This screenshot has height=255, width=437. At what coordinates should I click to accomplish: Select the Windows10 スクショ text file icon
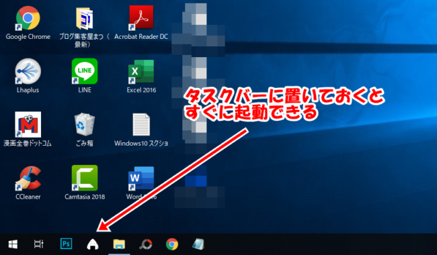[141, 125]
